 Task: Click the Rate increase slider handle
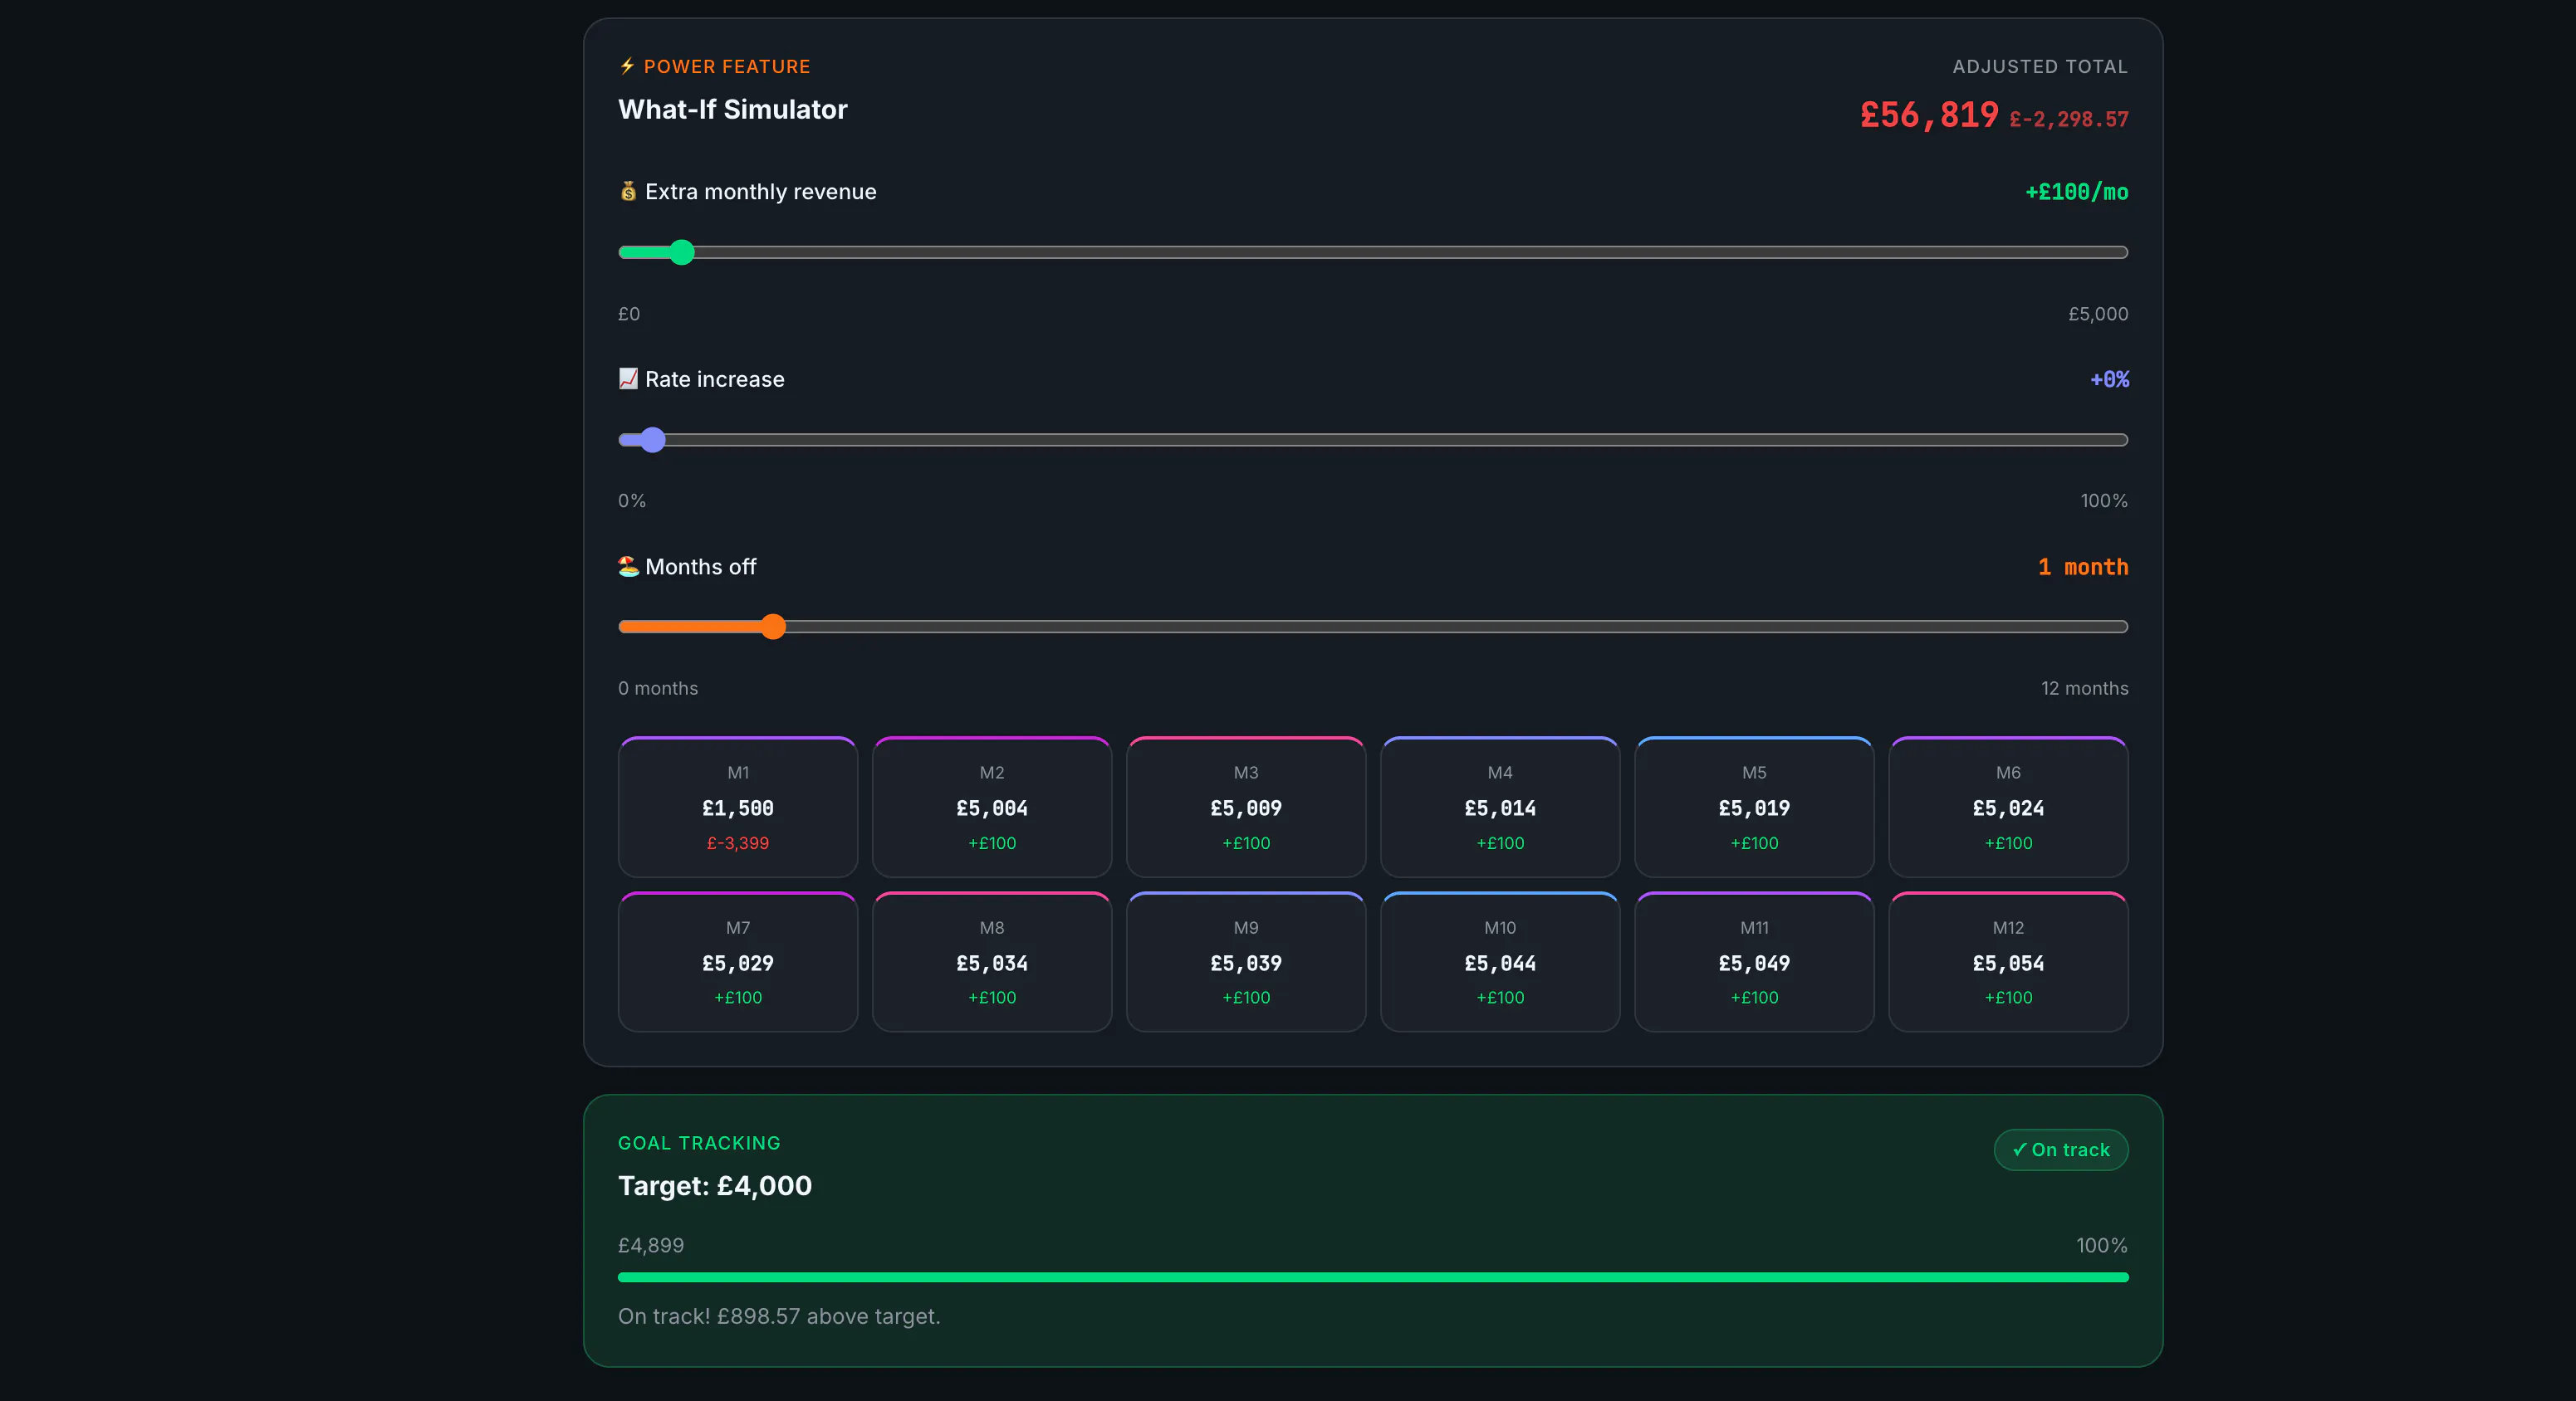point(653,440)
